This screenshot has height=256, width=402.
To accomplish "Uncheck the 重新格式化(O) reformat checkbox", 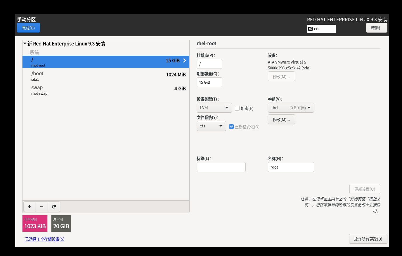I will (231, 127).
